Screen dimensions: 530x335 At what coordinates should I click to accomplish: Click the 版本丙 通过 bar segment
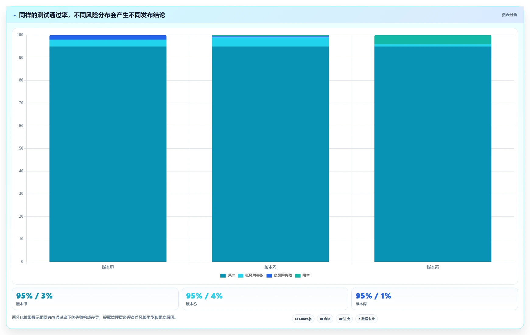(x=433, y=154)
